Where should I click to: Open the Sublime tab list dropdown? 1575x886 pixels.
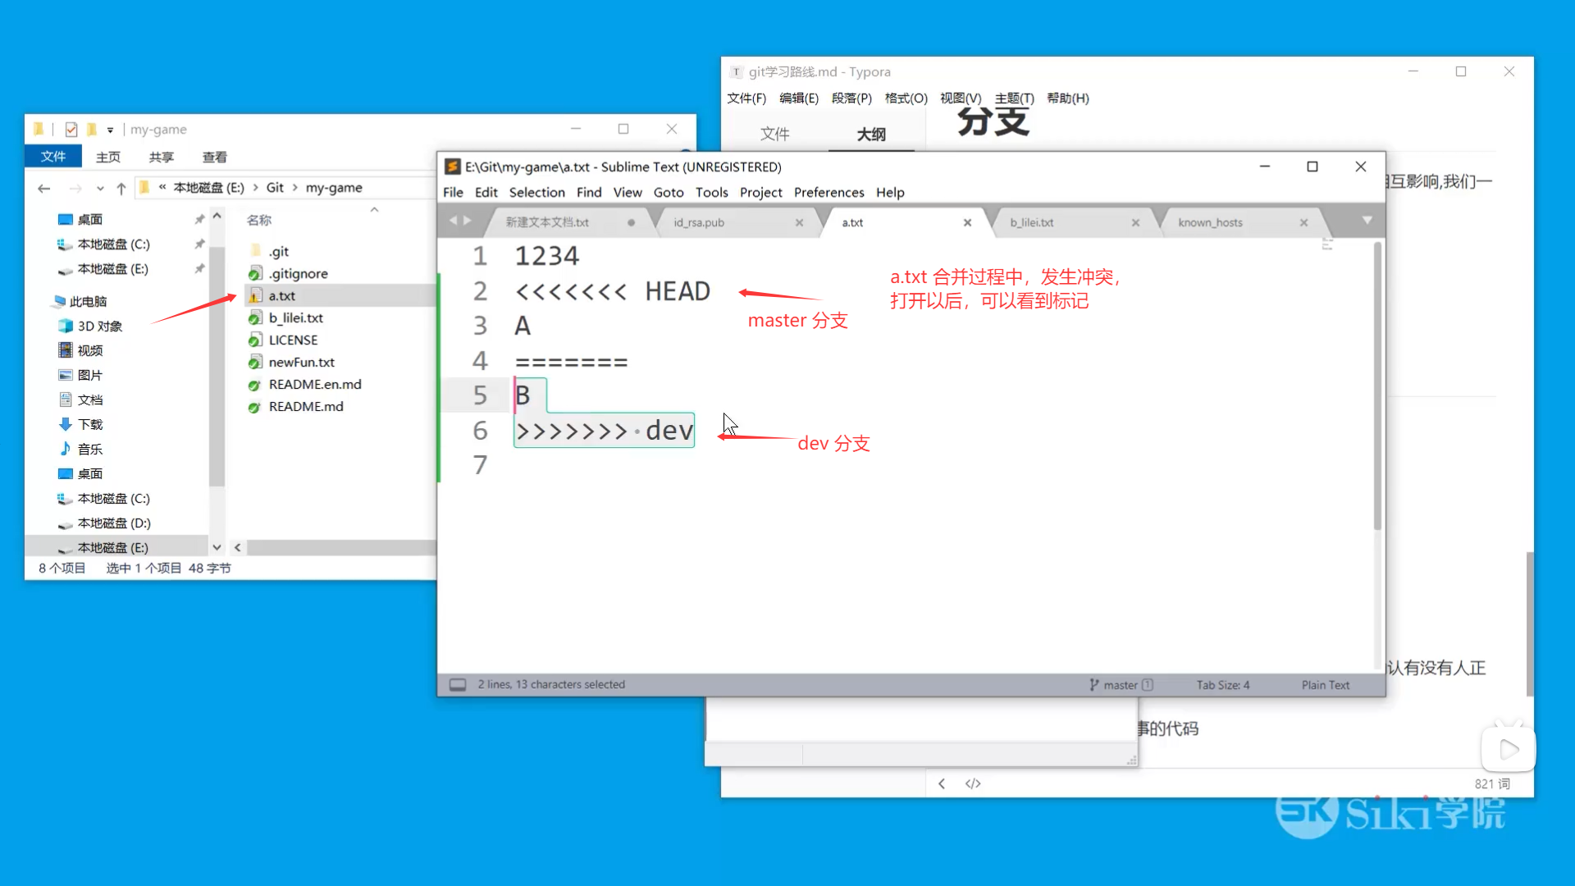[1367, 221]
